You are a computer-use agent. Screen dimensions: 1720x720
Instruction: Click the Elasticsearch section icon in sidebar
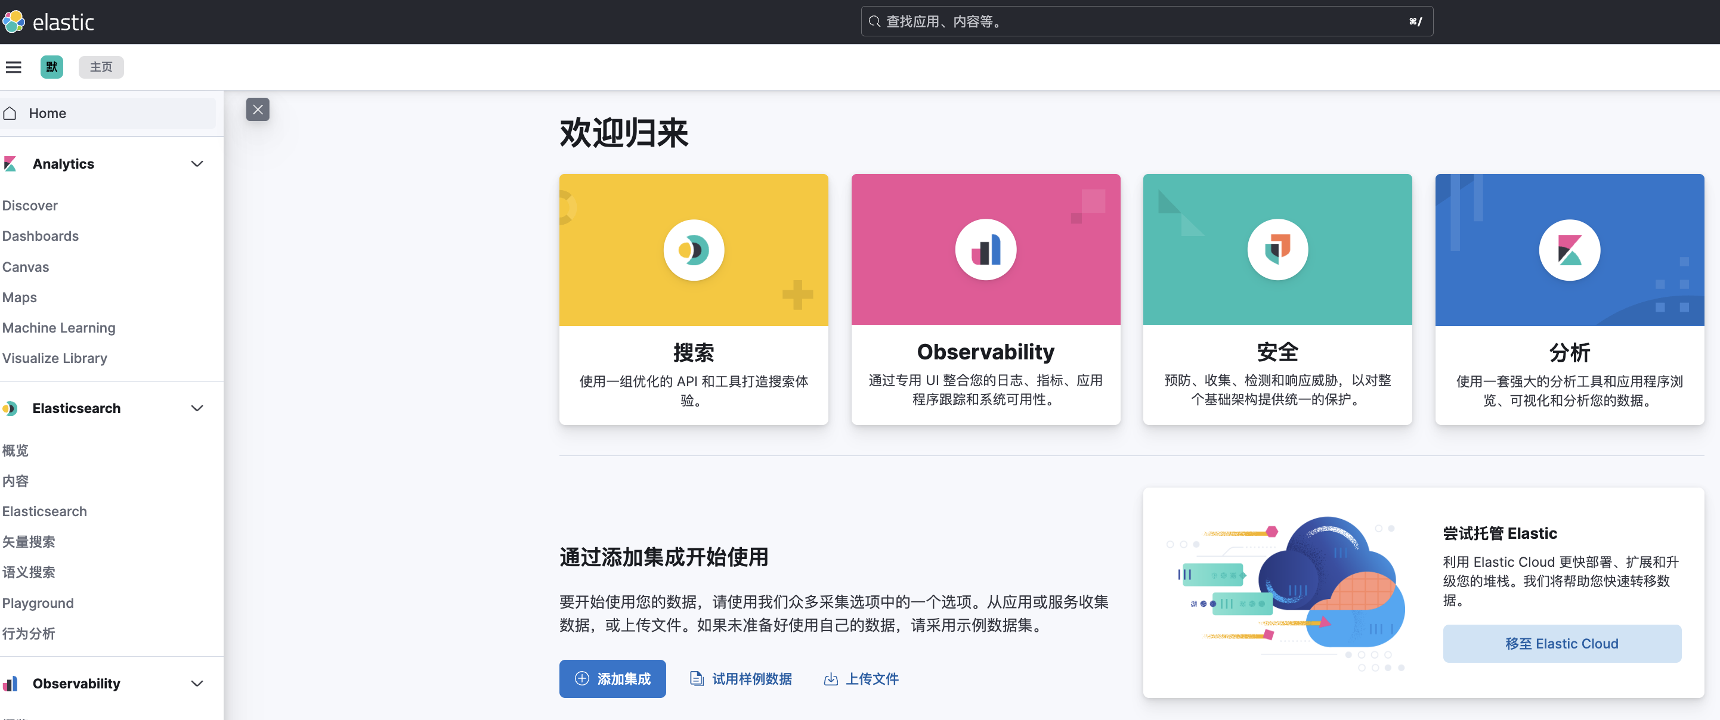(10, 408)
